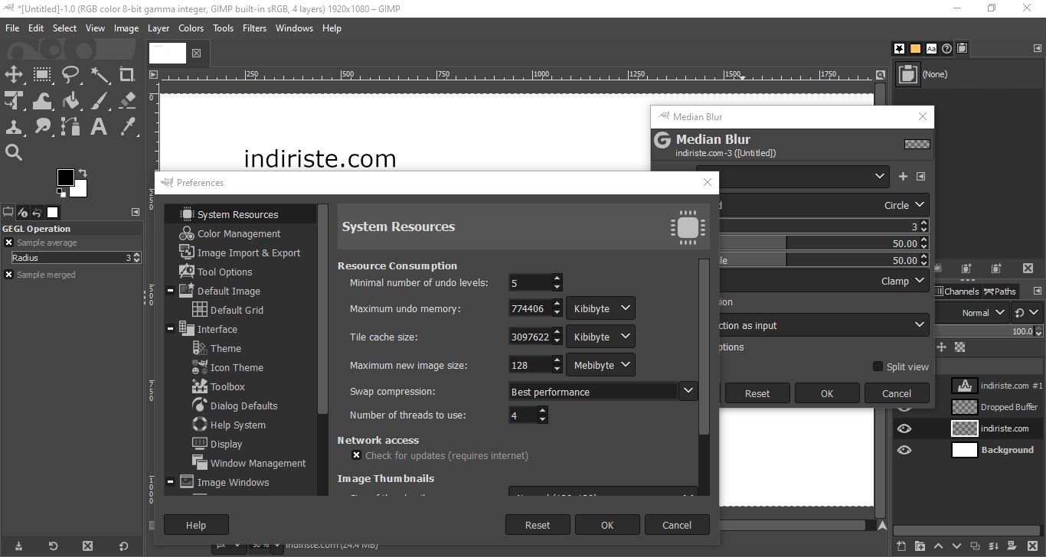Screen dimensions: 1046x557
Task: Click Reset in Preferences dialog
Action: pyautogui.click(x=538, y=525)
